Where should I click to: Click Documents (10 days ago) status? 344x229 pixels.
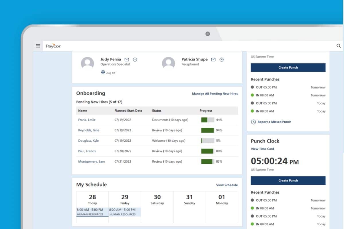170,120
